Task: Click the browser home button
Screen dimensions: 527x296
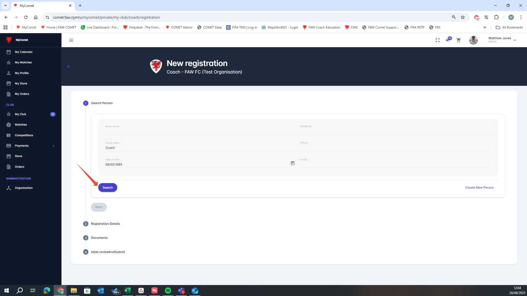Action: [x=36, y=17]
